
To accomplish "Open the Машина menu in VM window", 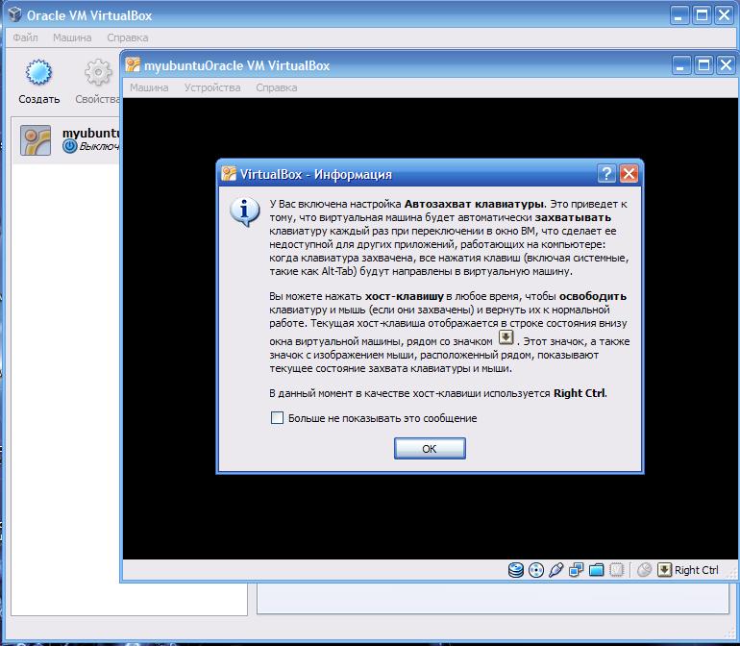I will (x=149, y=87).
